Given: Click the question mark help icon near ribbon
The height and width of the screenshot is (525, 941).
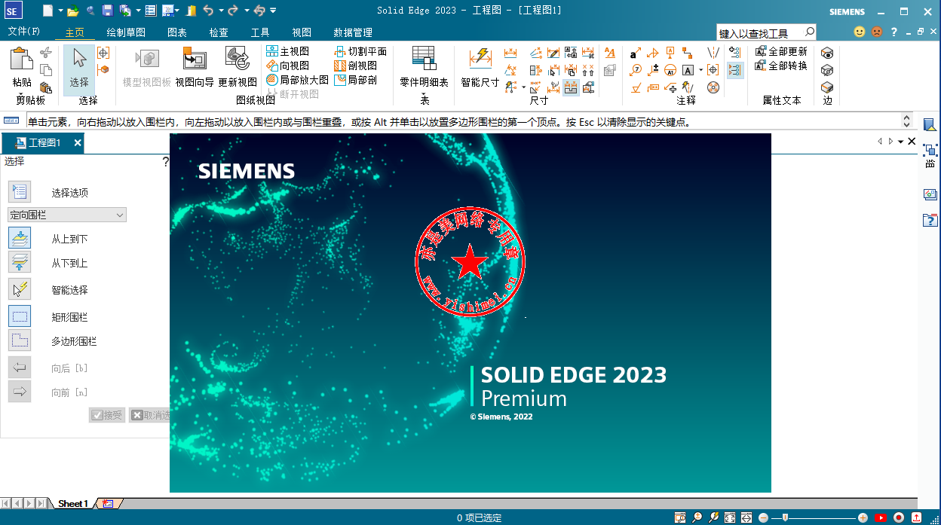Looking at the screenshot, I should click(894, 32).
